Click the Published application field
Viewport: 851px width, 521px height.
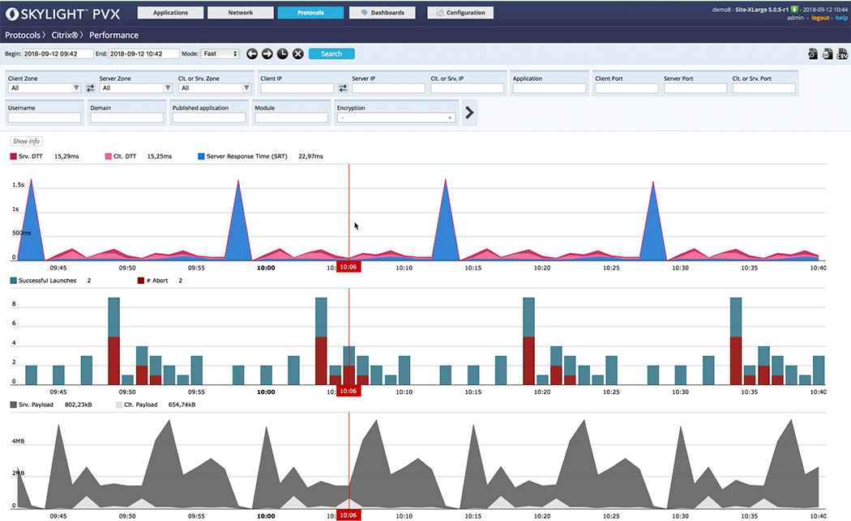click(209, 117)
